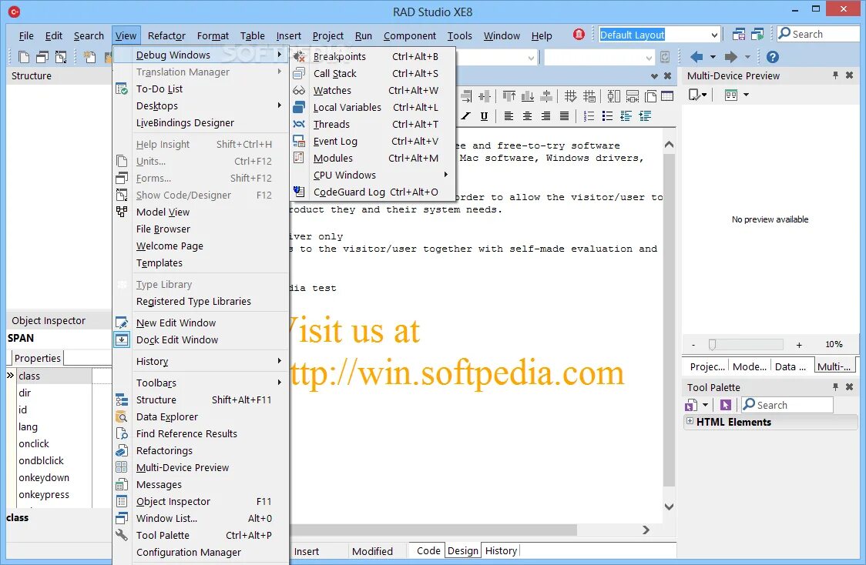866x565 pixels.
Task: Close the Multi-Device Preview panel
Action: (x=849, y=75)
